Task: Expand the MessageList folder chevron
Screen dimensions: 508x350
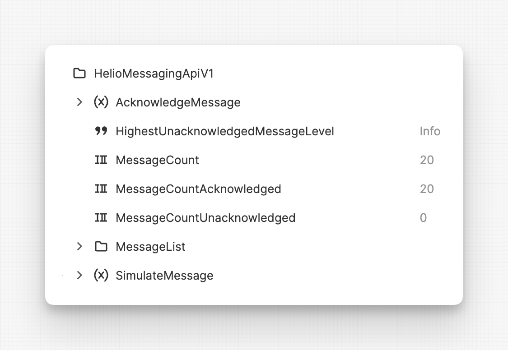Action: tap(79, 247)
